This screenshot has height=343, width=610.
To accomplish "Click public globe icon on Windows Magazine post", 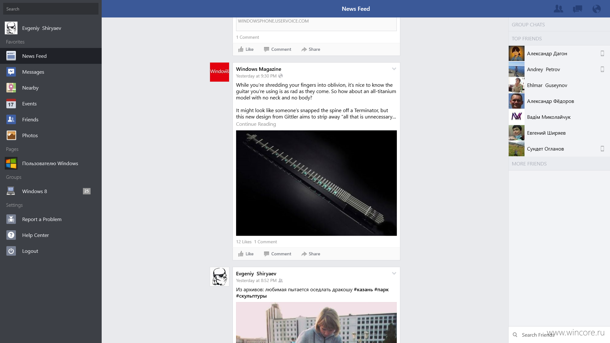I will click(281, 76).
